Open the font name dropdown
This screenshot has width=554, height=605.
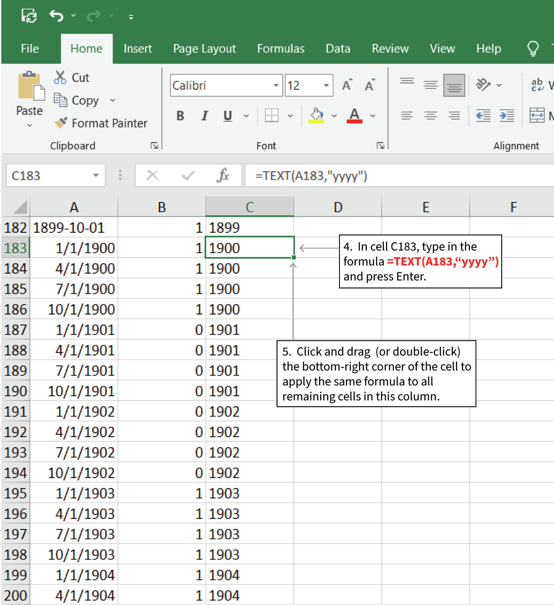pos(276,85)
